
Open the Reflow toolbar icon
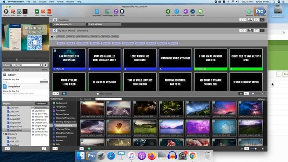tap(49, 12)
